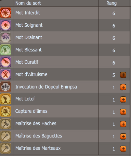Click the Mot Drainant spell icon
Viewport: 131px width, 156px height.
coord(5,37)
